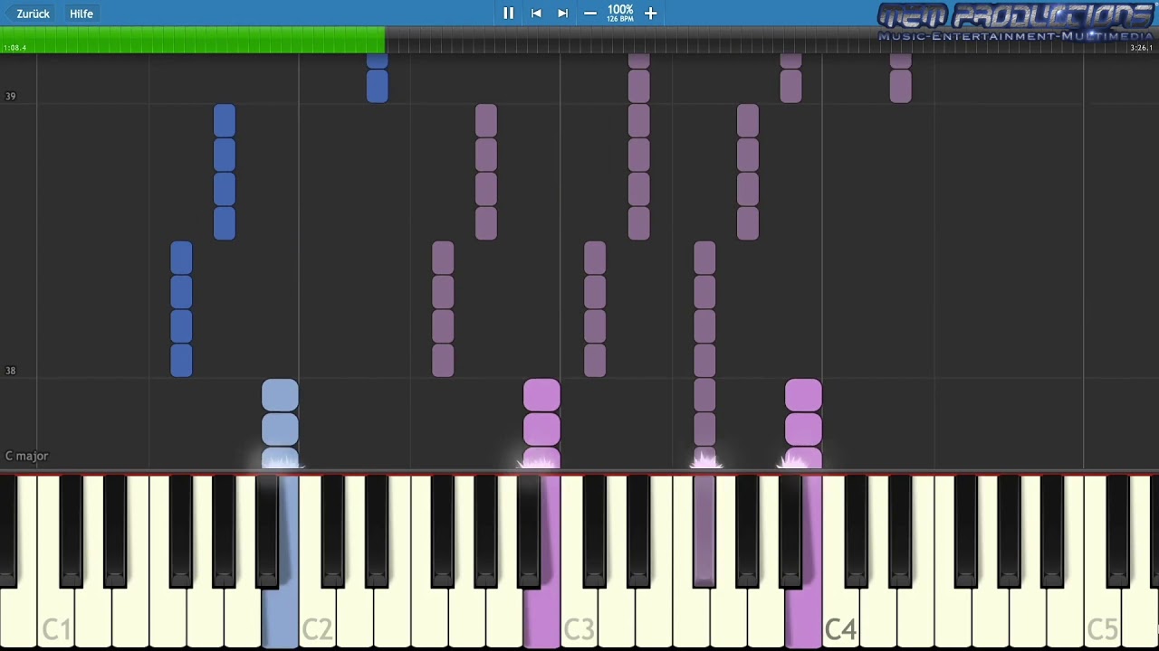Skip to next section button
This screenshot has height=651, width=1159.
[x=562, y=13]
